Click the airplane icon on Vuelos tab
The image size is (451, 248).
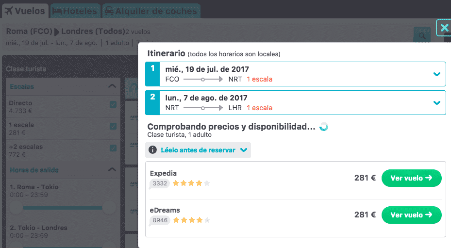pyautogui.click(x=9, y=11)
